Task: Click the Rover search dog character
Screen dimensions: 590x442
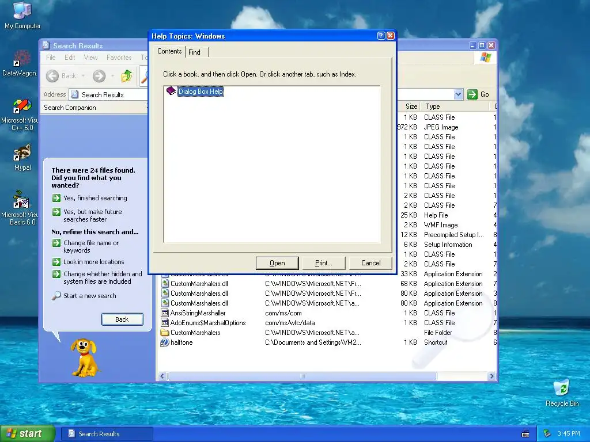Action: click(85, 357)
